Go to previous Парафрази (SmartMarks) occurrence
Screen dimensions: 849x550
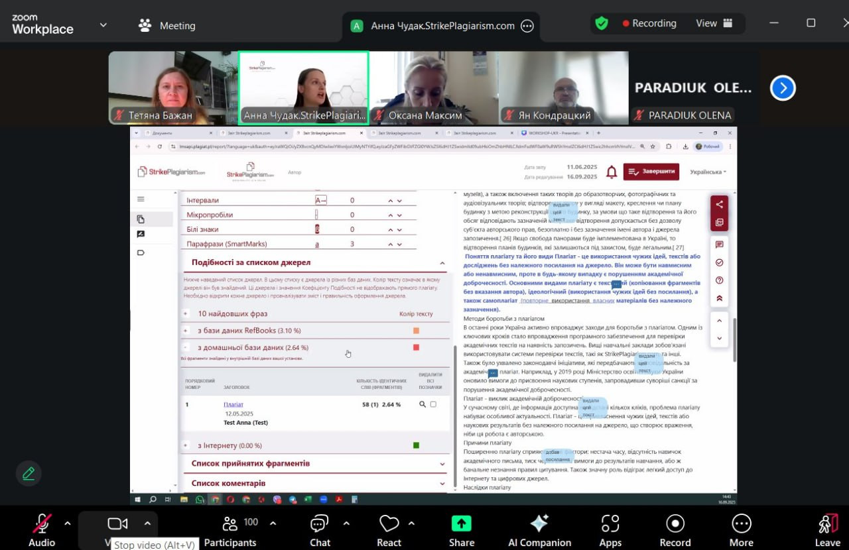[x=390, y=244]
